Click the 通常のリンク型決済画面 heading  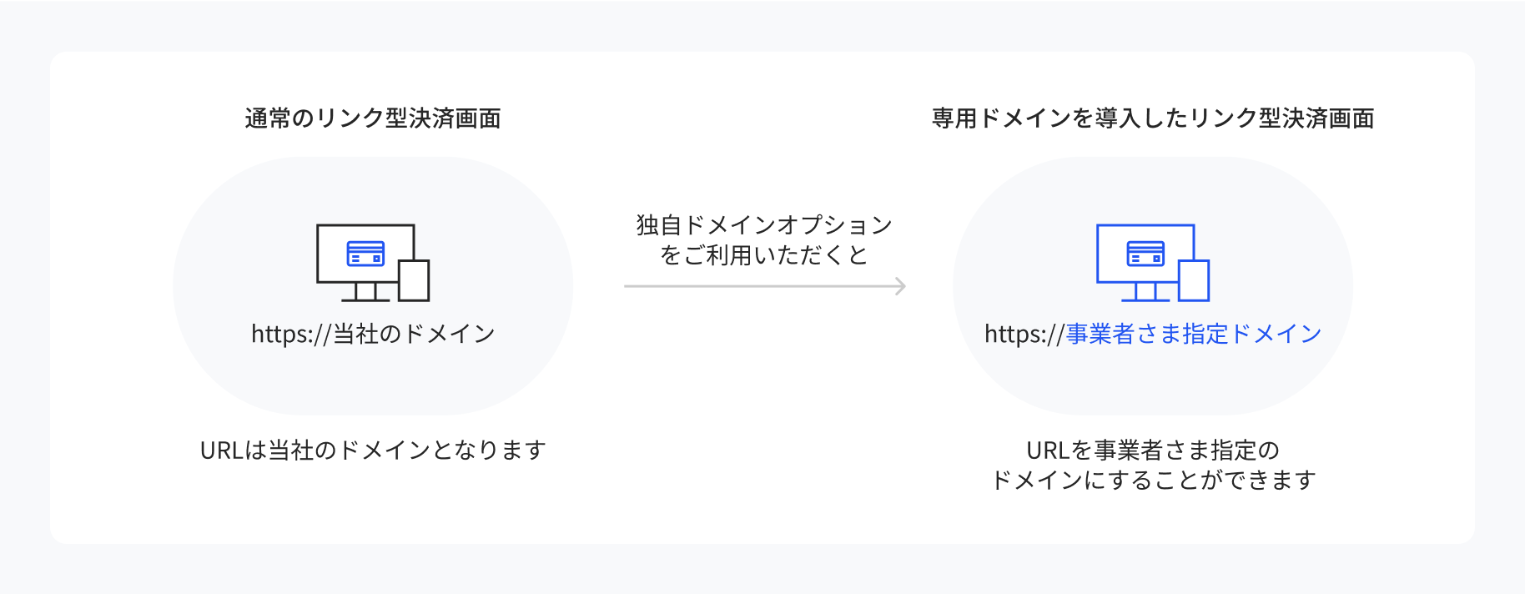[x=373, y=118]
